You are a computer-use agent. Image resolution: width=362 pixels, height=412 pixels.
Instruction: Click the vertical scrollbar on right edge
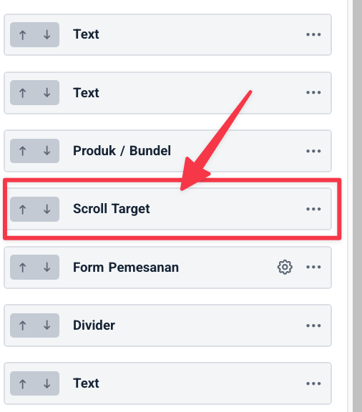(x=357, y=206)
